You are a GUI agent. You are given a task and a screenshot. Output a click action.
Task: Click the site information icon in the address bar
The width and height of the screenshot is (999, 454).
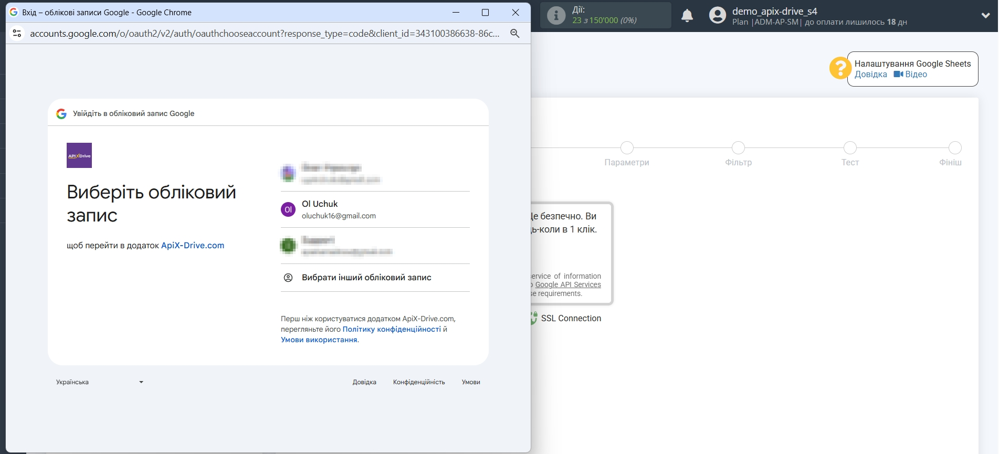pos(17,33)
